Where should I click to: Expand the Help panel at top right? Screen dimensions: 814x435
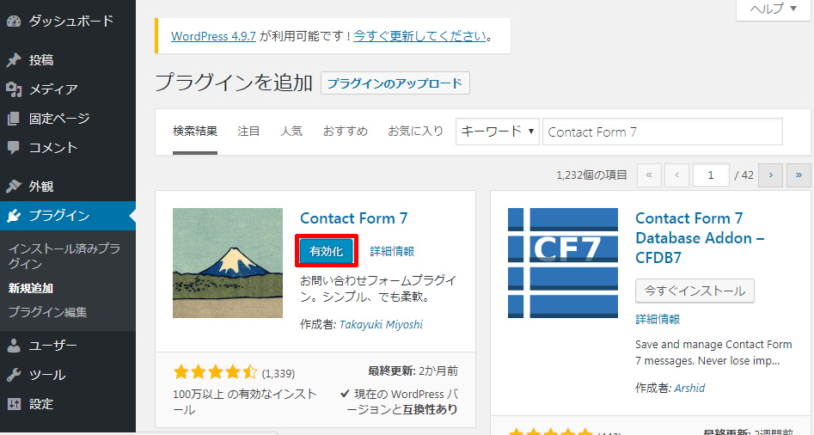pyautogui.click(x=774, y=9)
